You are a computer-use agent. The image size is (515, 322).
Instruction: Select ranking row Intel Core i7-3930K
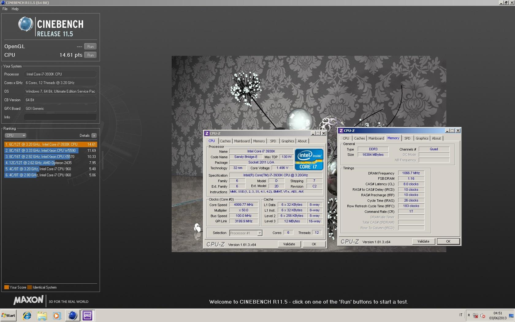(x=51, y=144)
